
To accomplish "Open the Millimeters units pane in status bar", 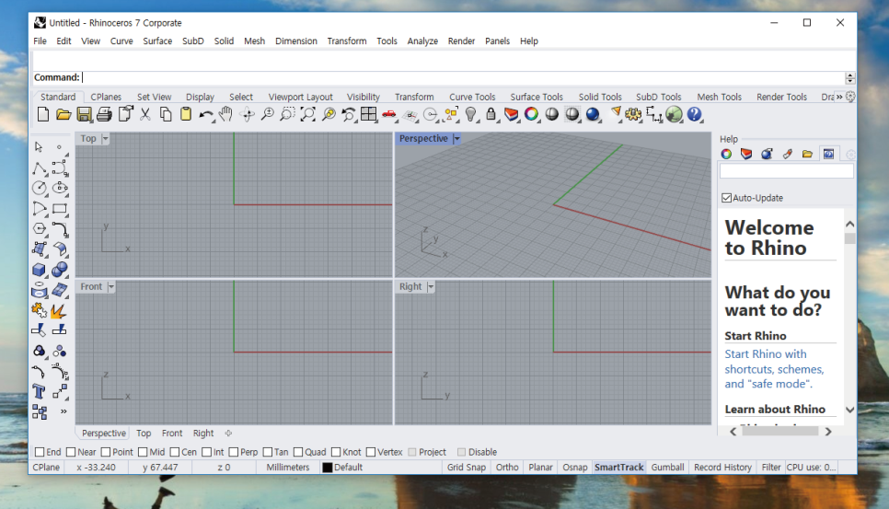I will coord(288,468).
